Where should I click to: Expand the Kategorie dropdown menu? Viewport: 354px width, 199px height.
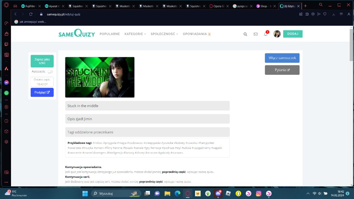click(x=135, y=34)
